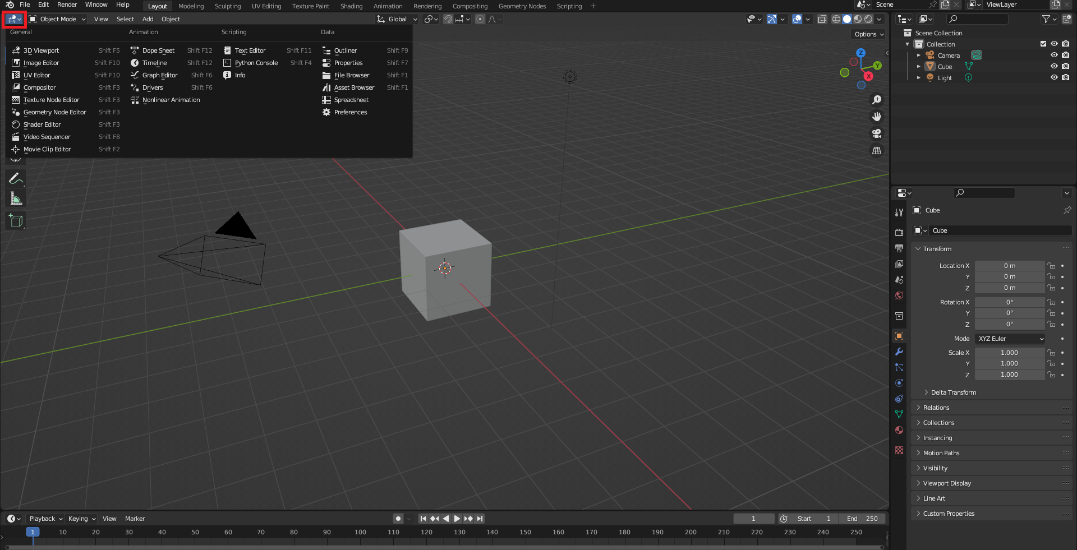This screenshot has width=1077, height=550.
Task: Open the Scene properties tab
Action: [x=899, y=279]
